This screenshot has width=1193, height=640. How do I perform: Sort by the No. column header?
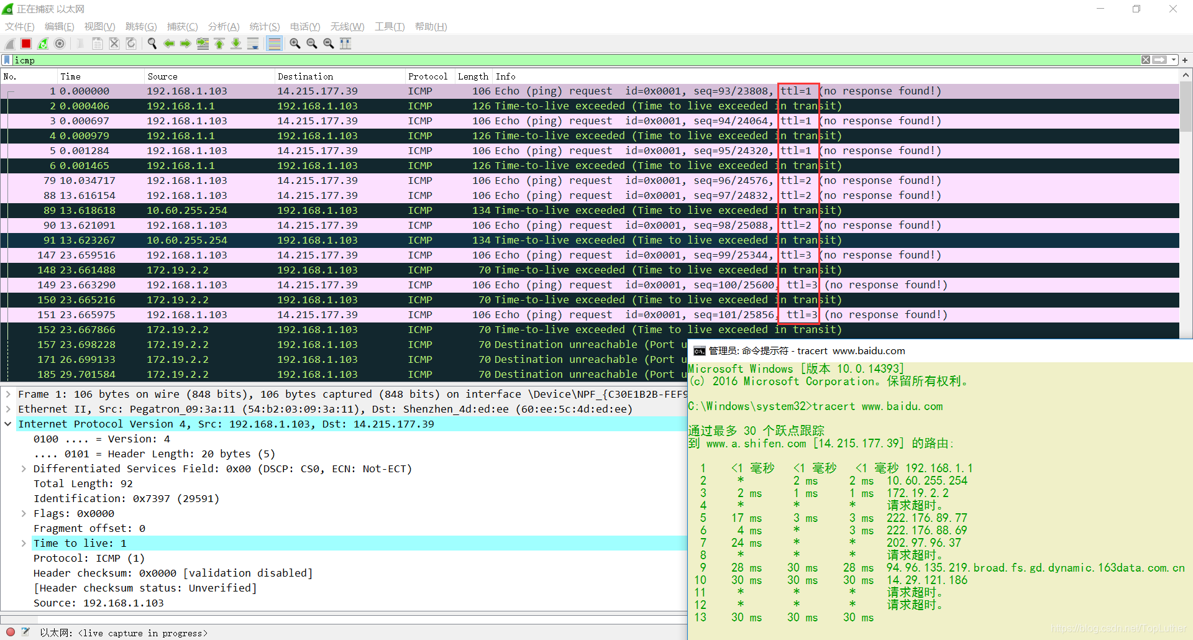(29, 76)
